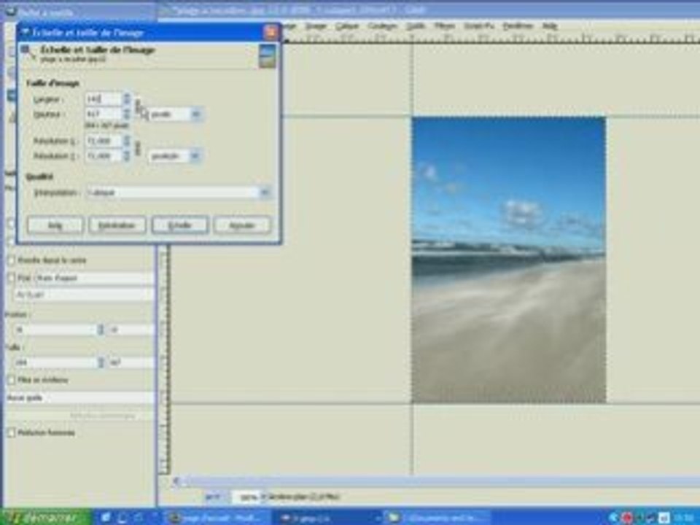Expand the Interpolation dropdown

[178, 192]
